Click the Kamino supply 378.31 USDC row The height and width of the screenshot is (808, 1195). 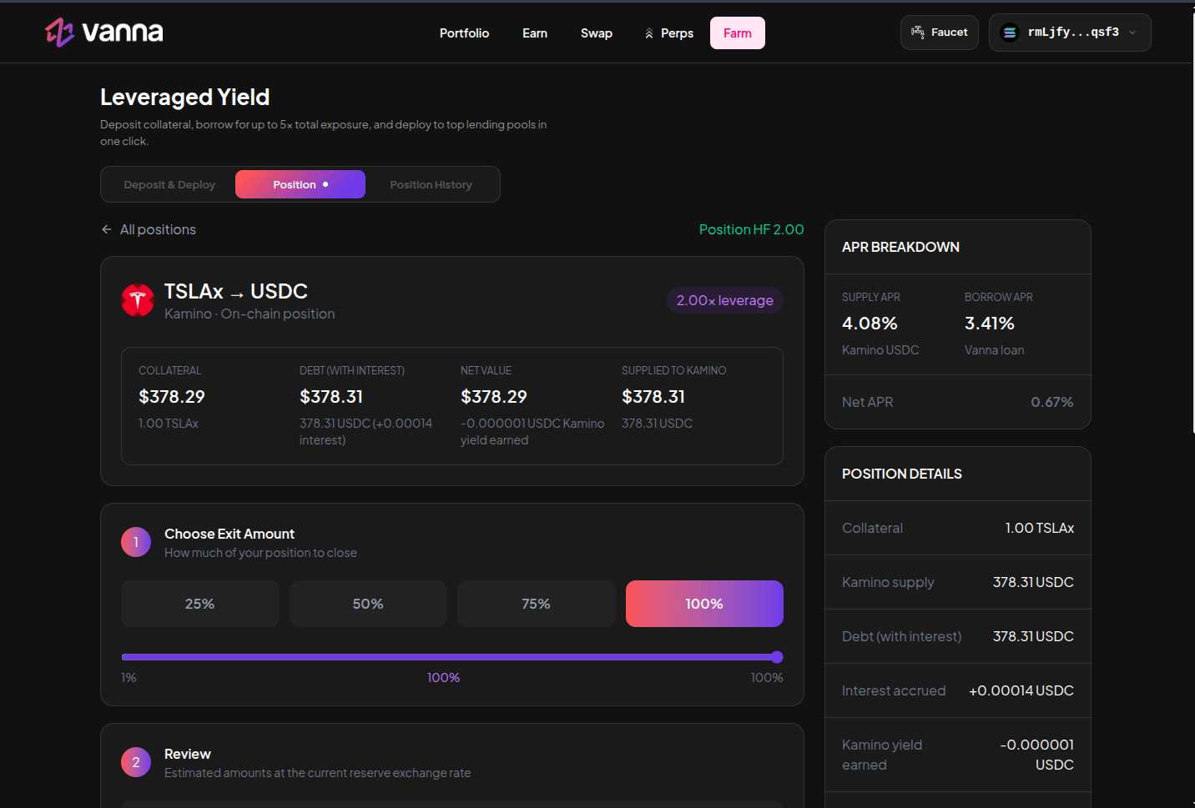click(958, 582)
